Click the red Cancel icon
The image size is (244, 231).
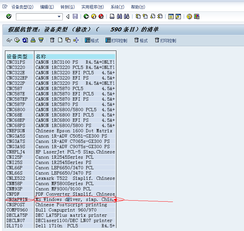click(x=101, y=16)
